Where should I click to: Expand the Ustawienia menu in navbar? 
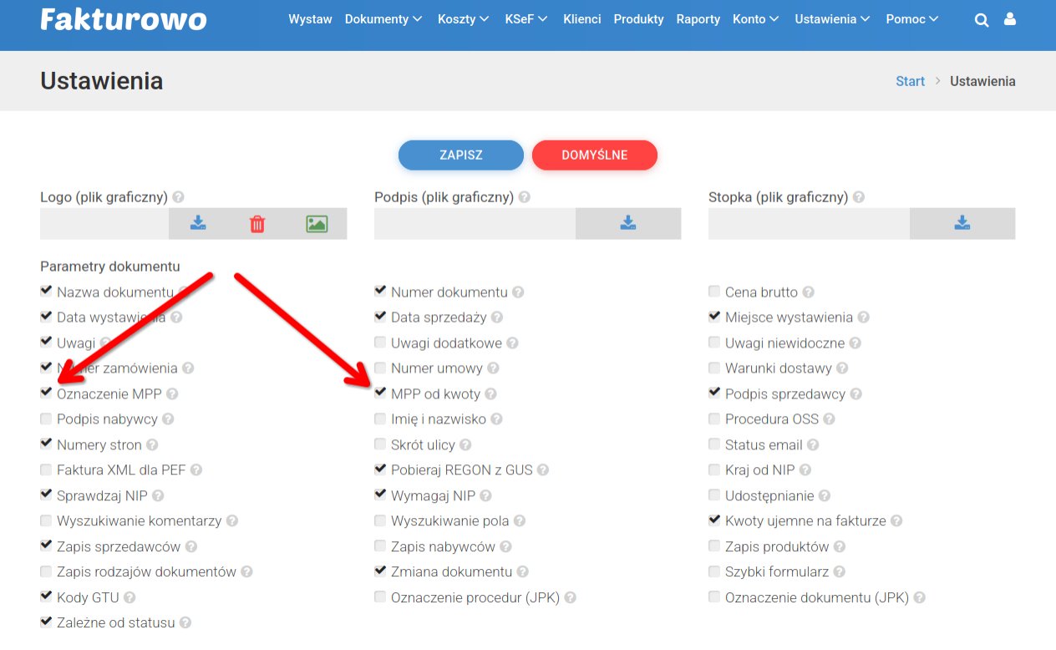pos(832,19)
